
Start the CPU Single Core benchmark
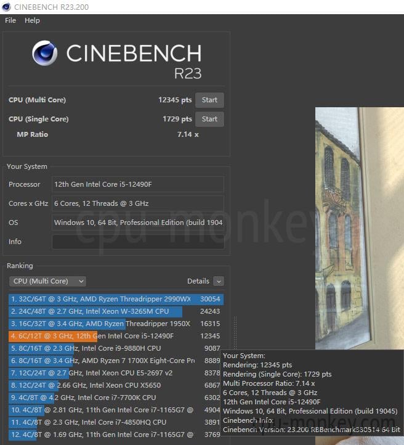[209, 119]
